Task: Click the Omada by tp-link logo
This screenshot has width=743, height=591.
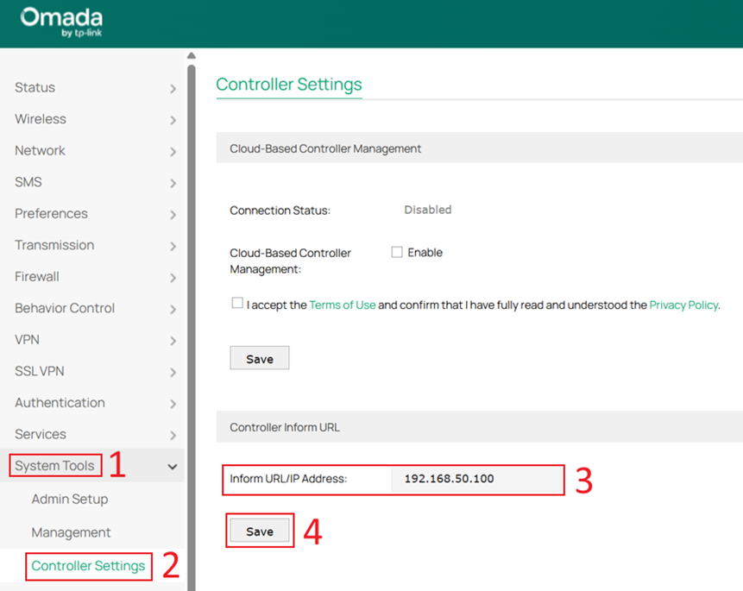Action: tap(60, 22)
